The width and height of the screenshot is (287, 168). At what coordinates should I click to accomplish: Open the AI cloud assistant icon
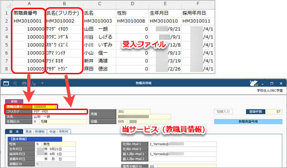coord(254,83)
